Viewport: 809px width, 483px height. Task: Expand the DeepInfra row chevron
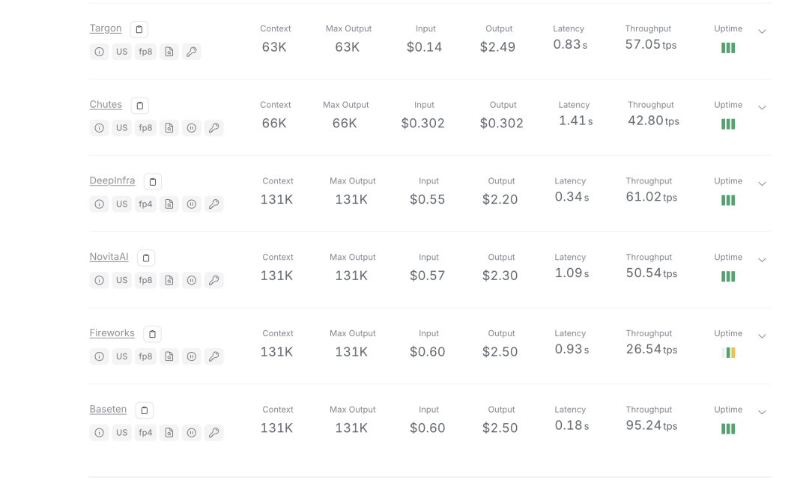(762, 184)
